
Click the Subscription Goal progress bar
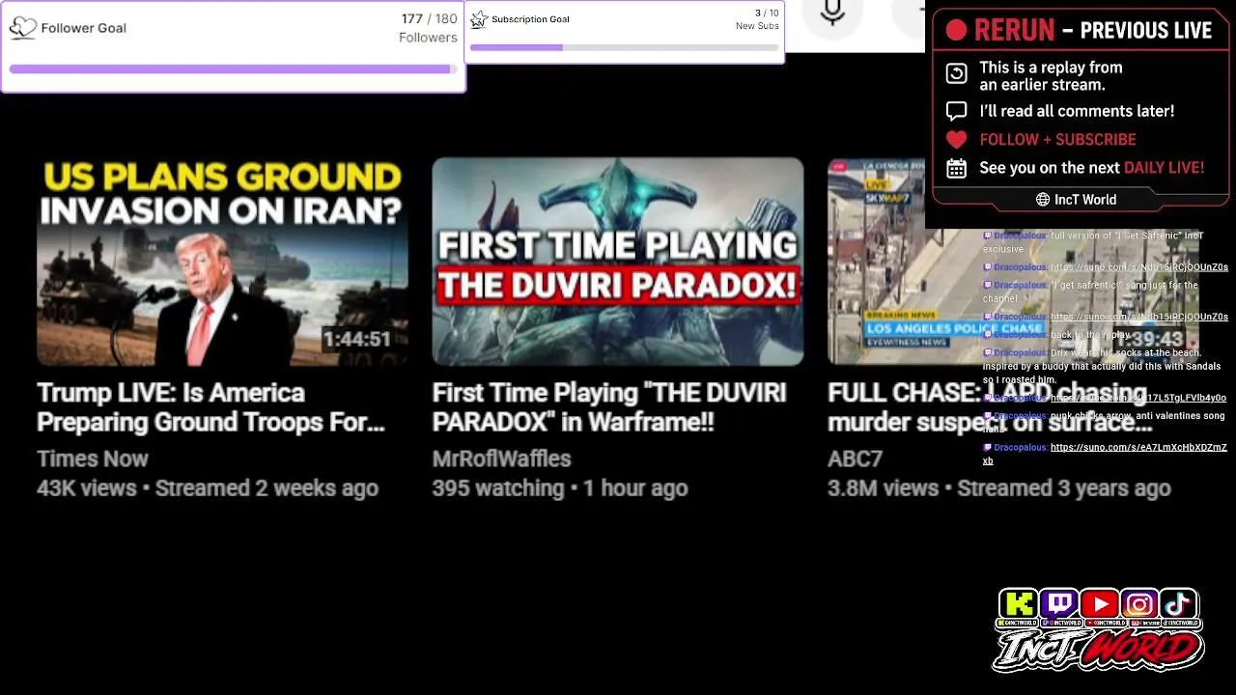624,47
